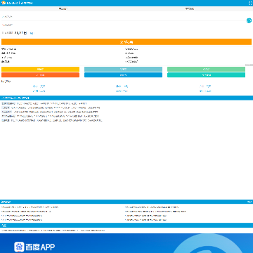
Task: Click the more link in the lower blue section header
Action: tap(249, 202)
